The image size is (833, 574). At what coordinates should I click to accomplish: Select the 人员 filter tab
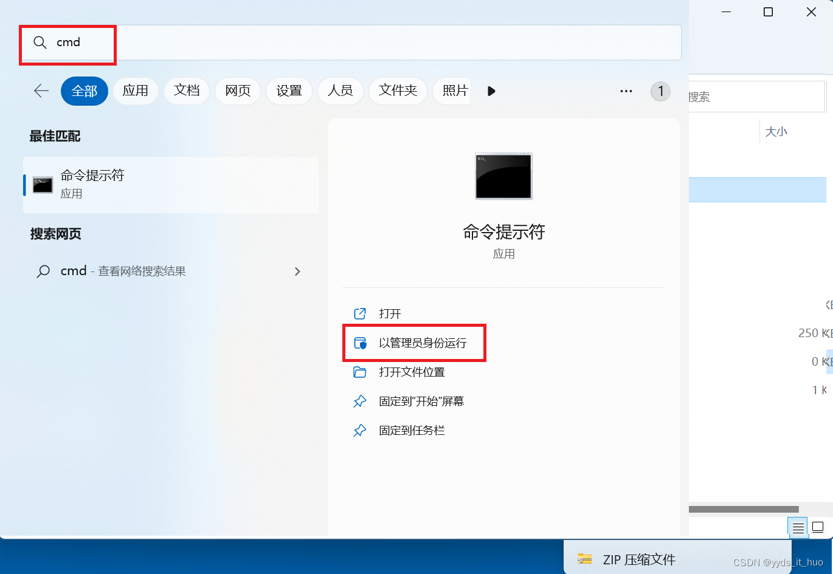tap(340, 91)
